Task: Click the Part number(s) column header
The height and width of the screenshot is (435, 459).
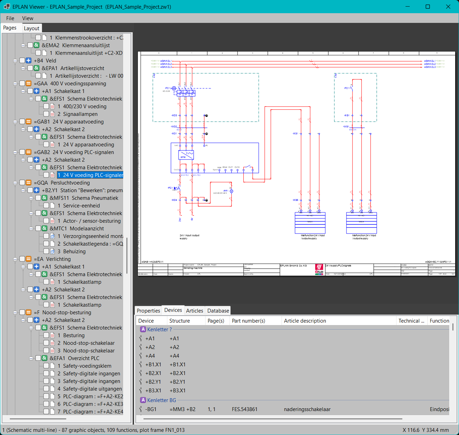Action: click(256, 321)
